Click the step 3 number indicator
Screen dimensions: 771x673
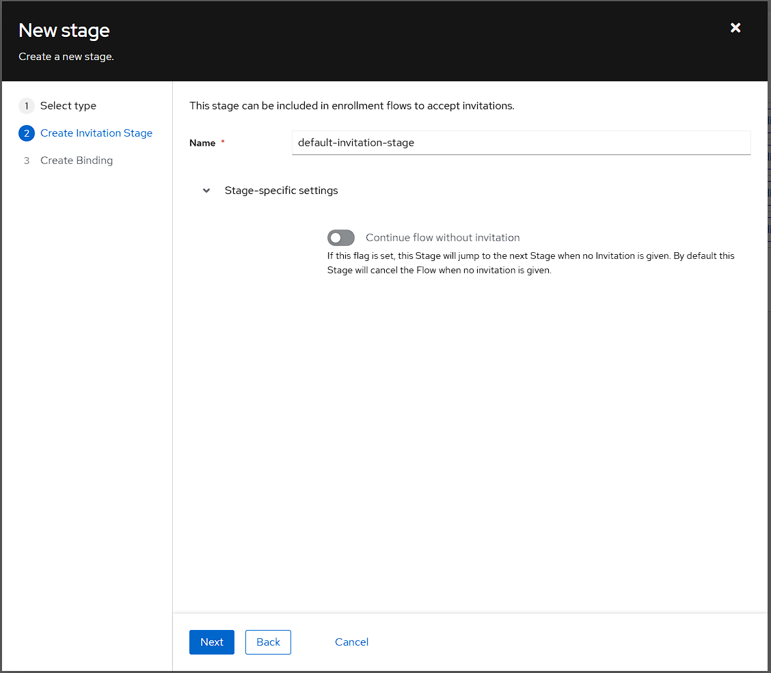pos(27,161)
